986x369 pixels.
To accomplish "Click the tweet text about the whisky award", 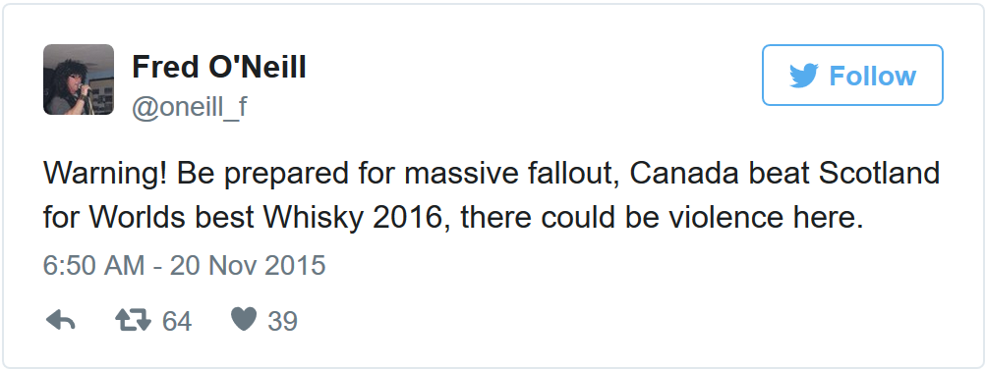I will (492, 195).
